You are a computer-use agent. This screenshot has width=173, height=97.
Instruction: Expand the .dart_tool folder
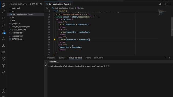pyautogui.click(x=10, y=8)
